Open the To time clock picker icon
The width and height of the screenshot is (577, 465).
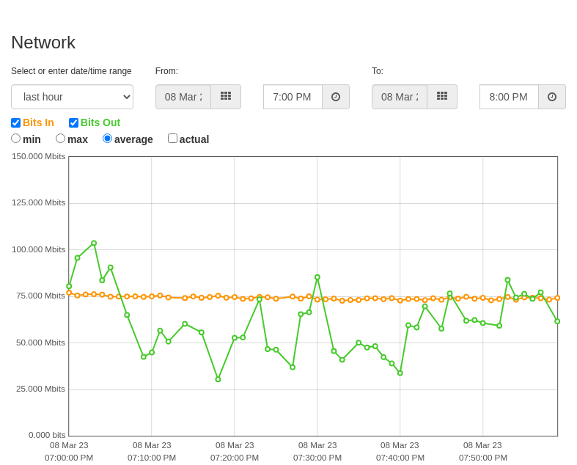[552, 97]
